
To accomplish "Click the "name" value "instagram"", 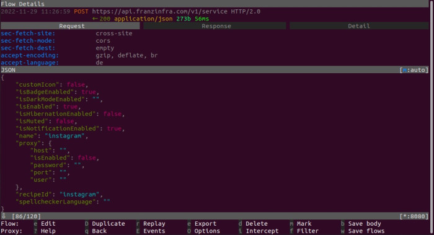I will 64,136.
